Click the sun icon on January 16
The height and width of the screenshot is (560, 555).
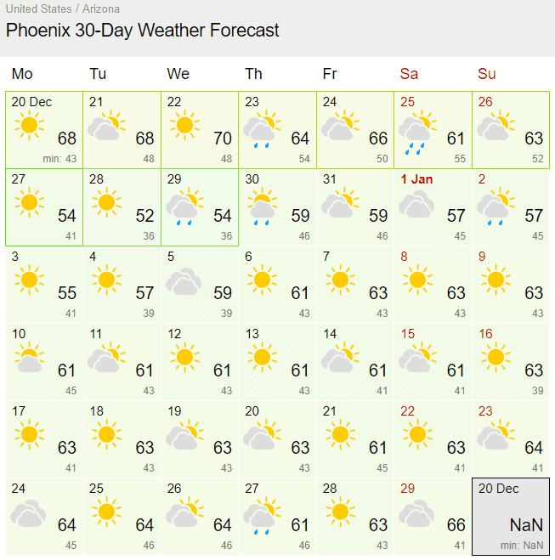(x=496, y=357)
